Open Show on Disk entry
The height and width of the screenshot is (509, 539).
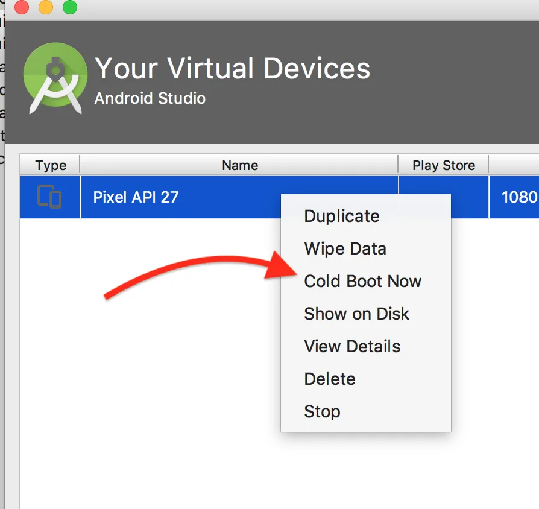click(366, 314)
